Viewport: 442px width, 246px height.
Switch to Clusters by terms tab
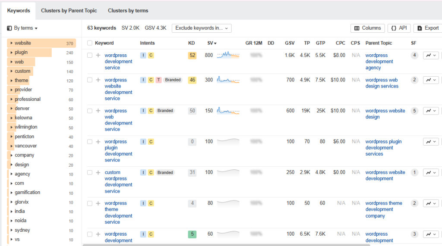point(128,10)
